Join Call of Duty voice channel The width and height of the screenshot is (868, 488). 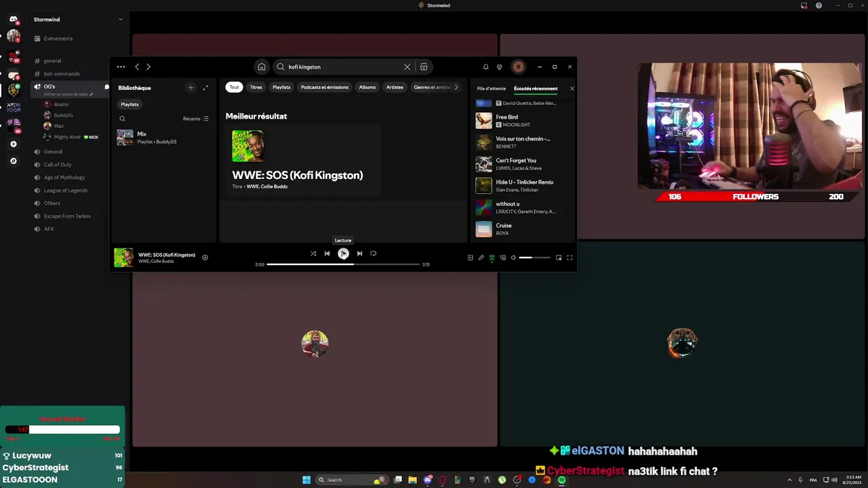pos(58,165)
